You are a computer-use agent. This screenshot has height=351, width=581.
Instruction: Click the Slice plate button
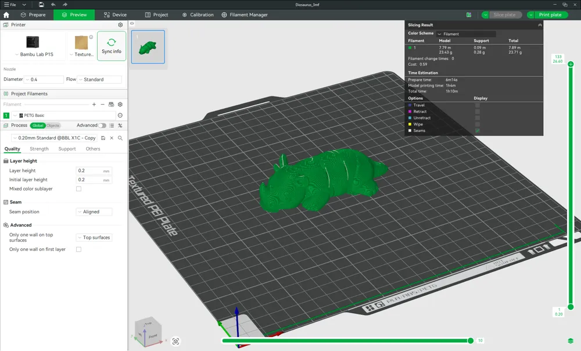click(x=504, y=15)
